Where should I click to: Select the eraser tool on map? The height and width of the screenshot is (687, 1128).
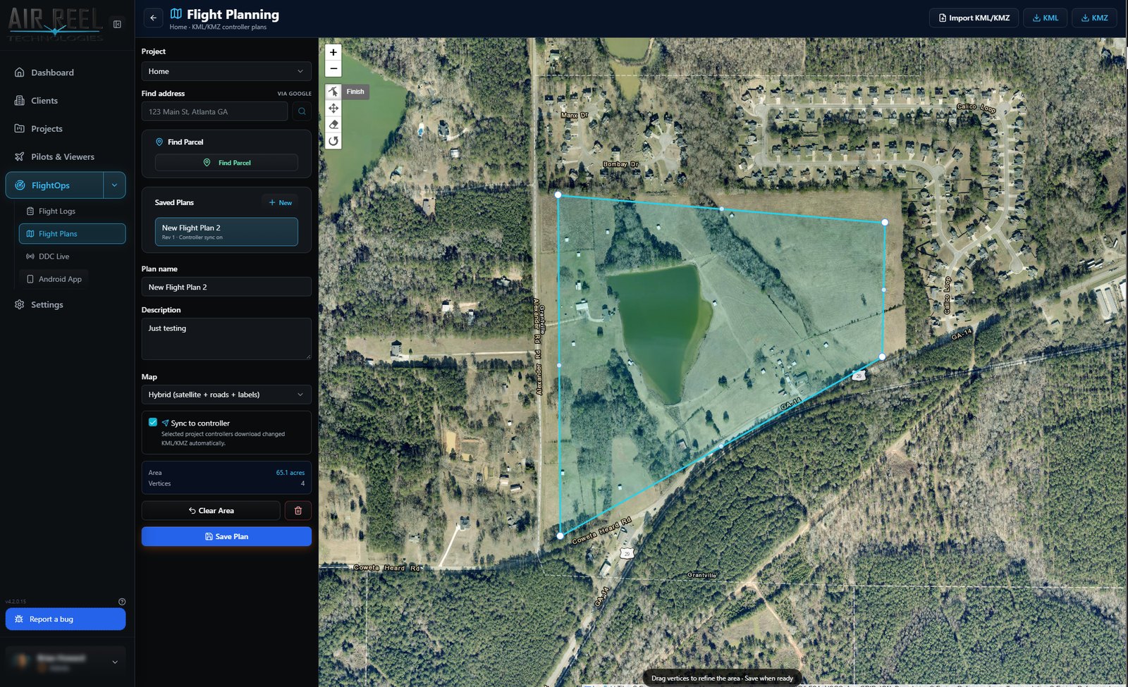[333, 124]
